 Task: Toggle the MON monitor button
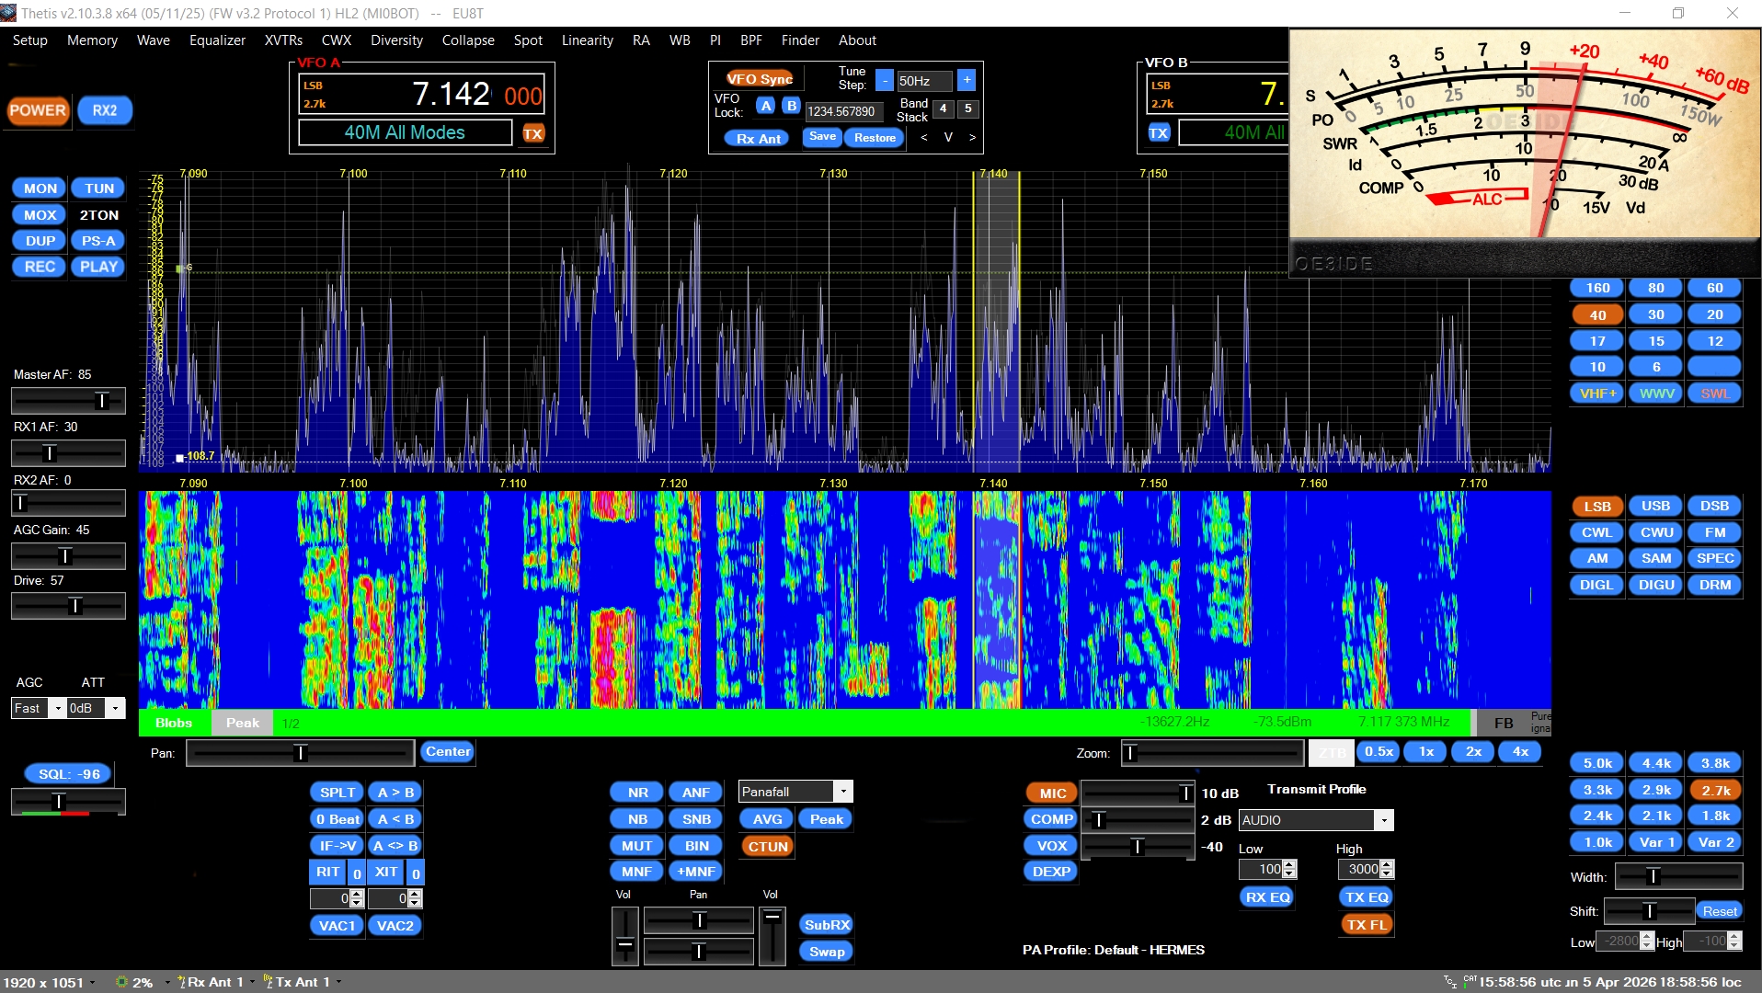[x=40, y=188]
